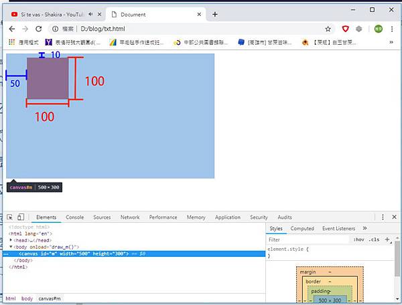Add a new style rule with plus
This screenshot has width=402, height=305.
point(387,239)
